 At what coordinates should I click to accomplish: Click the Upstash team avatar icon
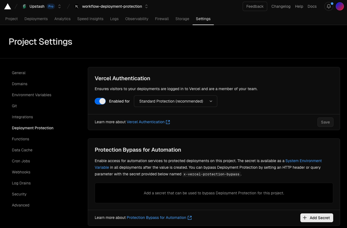point(24,6)
